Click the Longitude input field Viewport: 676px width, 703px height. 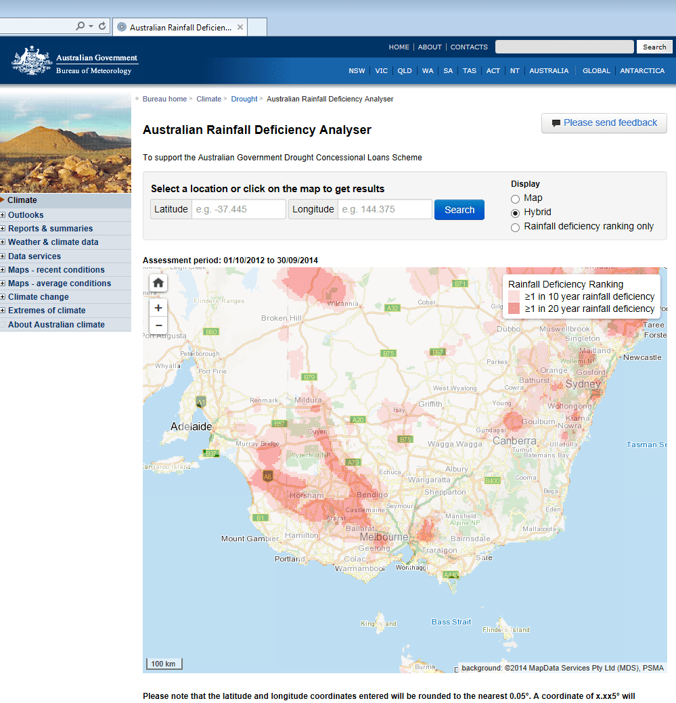[x=384, y=209]
